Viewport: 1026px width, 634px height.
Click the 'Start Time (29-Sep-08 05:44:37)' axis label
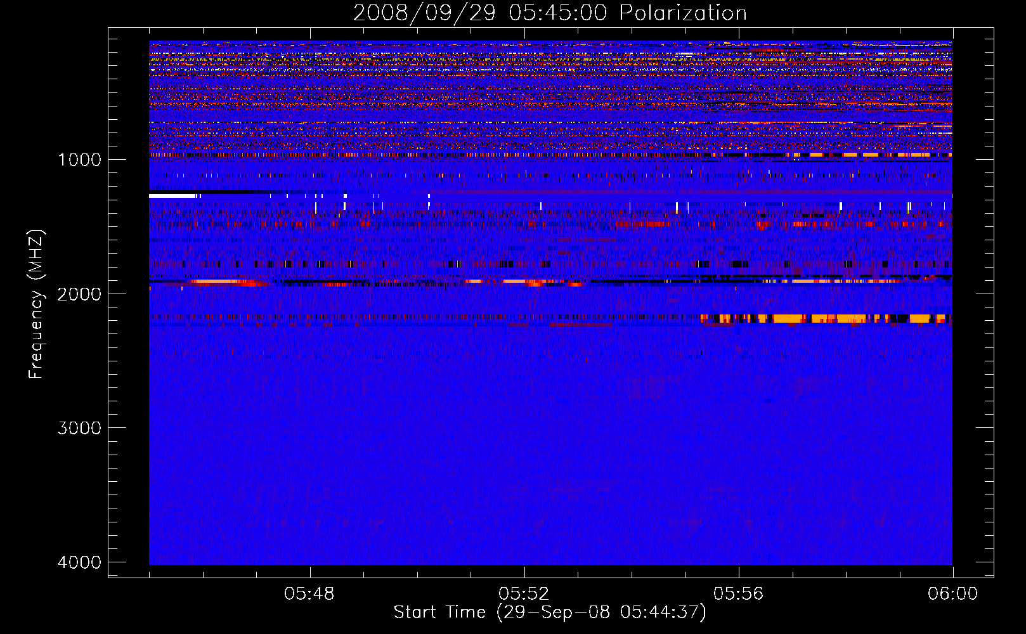click(x=550, y=612)
